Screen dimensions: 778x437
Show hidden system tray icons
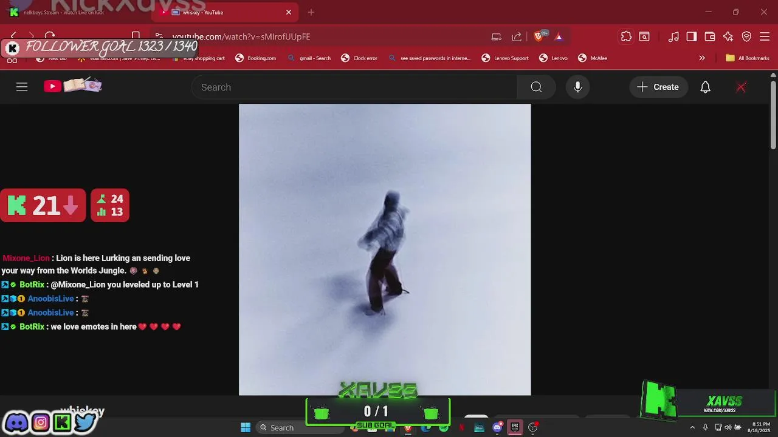coord(692,427)
